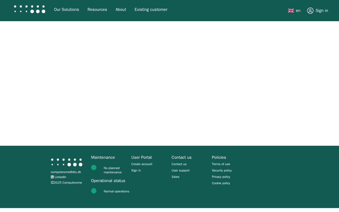The height and width of the screenshot is (212, 339).
Task: Click the green maintenance status indicator
Action: click(x=94, y=167)
